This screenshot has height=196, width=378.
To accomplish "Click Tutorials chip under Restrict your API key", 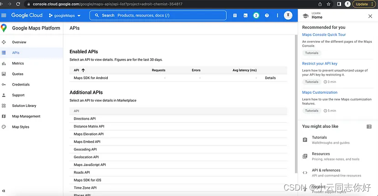I will [311, 82].
